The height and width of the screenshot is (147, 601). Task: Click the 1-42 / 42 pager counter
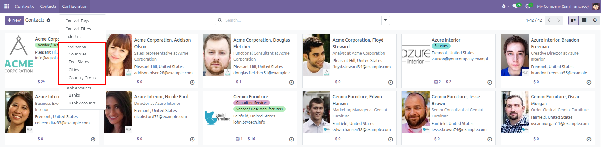[x=534, y=20]
